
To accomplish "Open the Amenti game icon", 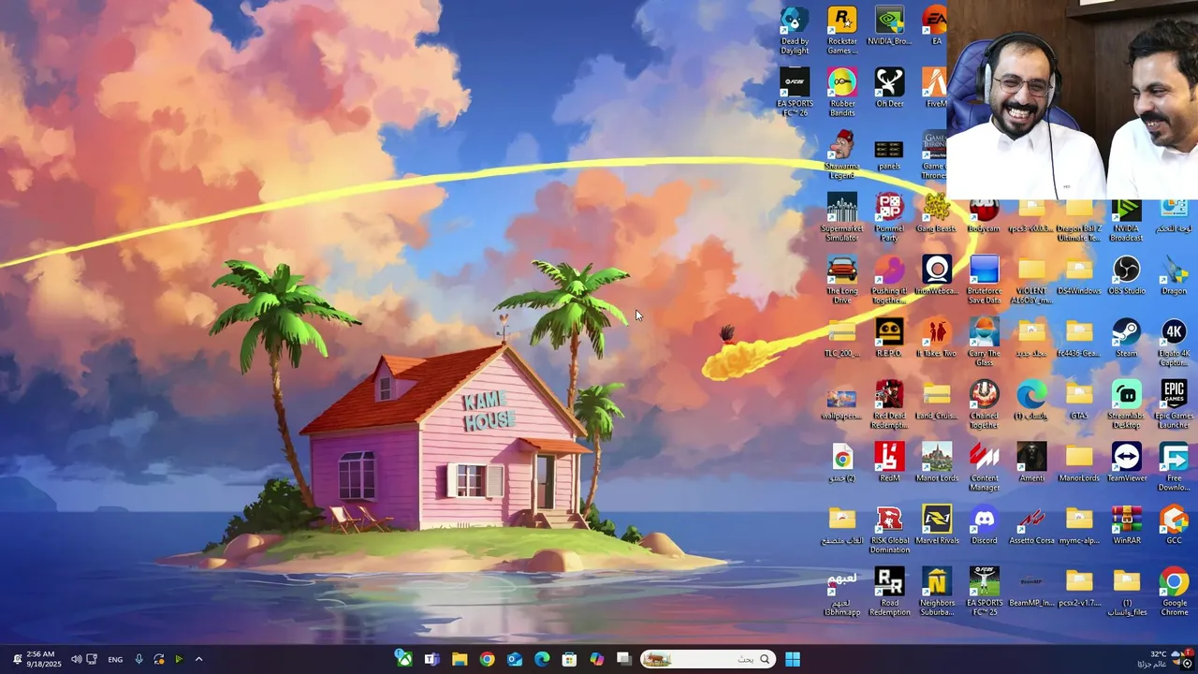I will [1031, 462].
